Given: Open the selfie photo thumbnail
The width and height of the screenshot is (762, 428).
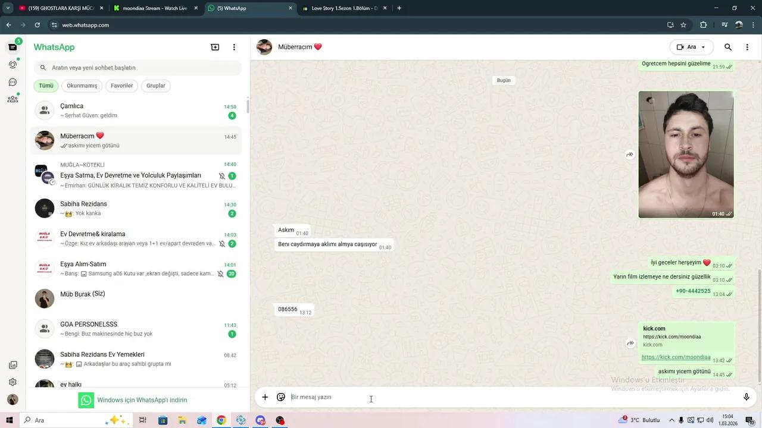Looking at the screenshot, I should [x=686, y=155].
